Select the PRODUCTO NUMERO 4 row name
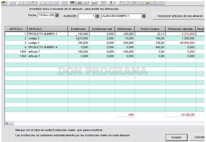 point(43,47)
